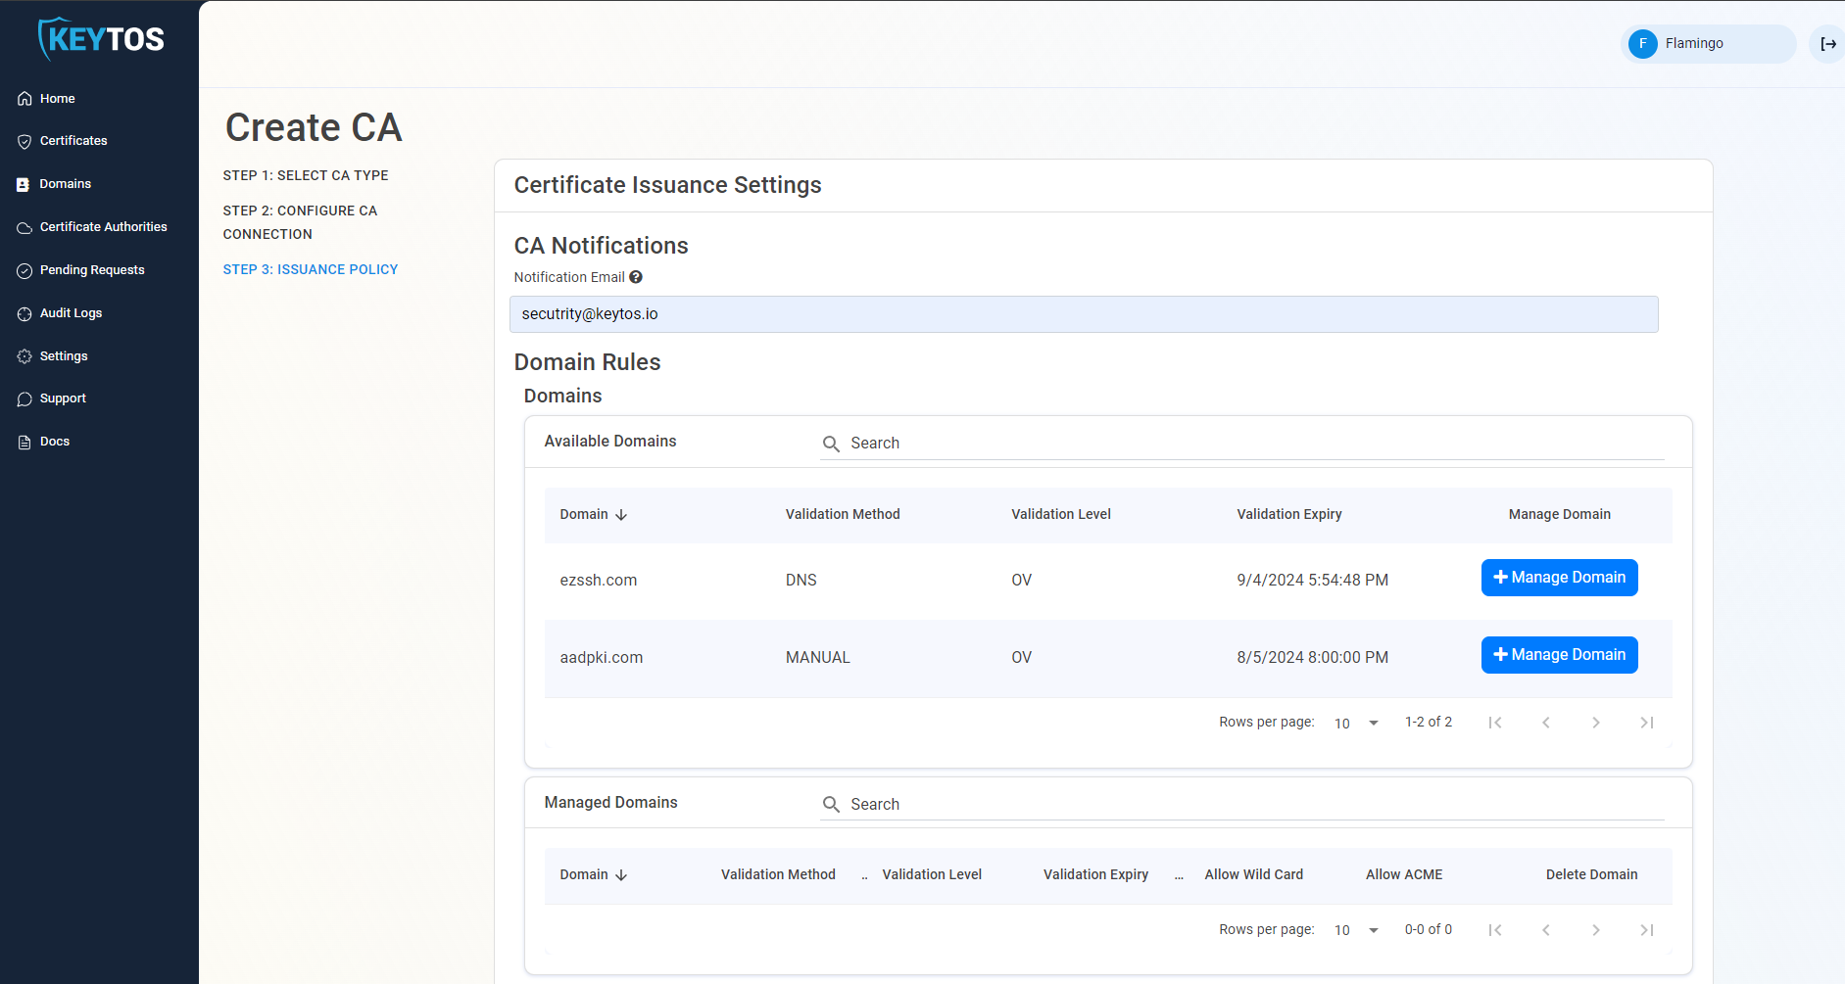Go to last page in Managed Domains

click(x=1647, y=930)
